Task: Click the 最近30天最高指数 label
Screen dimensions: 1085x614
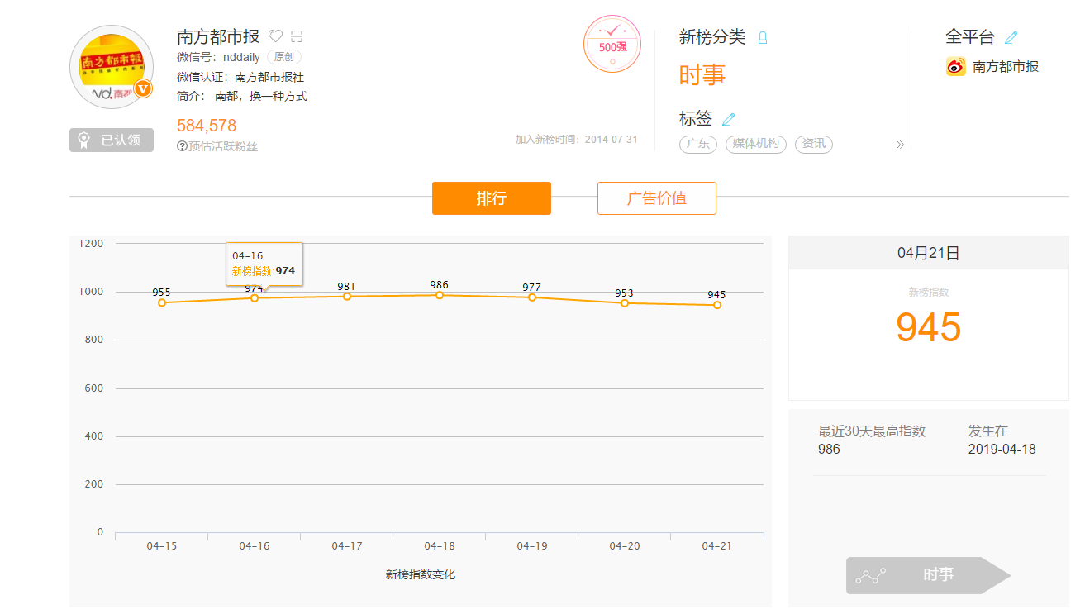Action: (872, 431)
